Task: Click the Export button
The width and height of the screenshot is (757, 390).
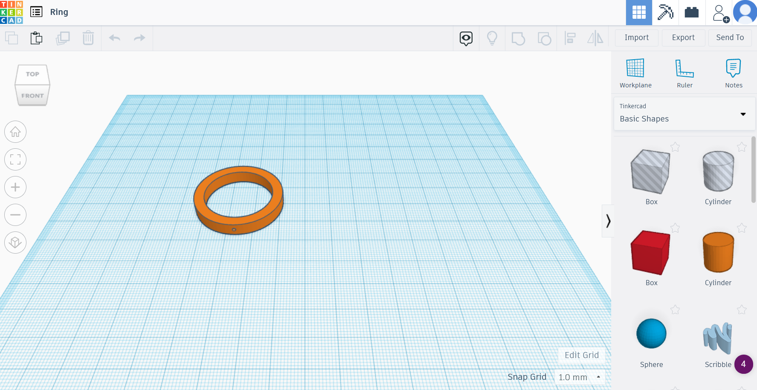Action: 683,38
